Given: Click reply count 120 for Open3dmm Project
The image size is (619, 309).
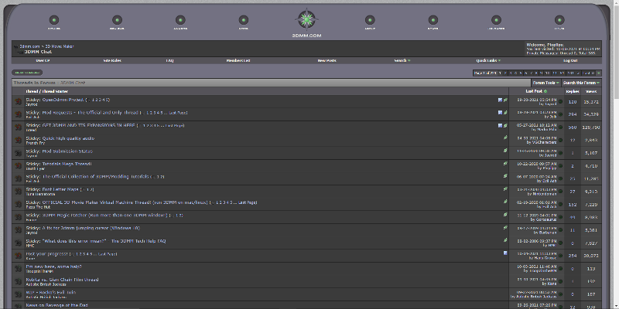Looking at the screenshot, I should pos(573,102).
